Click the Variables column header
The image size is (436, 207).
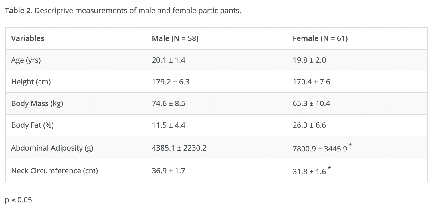click(x=28, y=38)
